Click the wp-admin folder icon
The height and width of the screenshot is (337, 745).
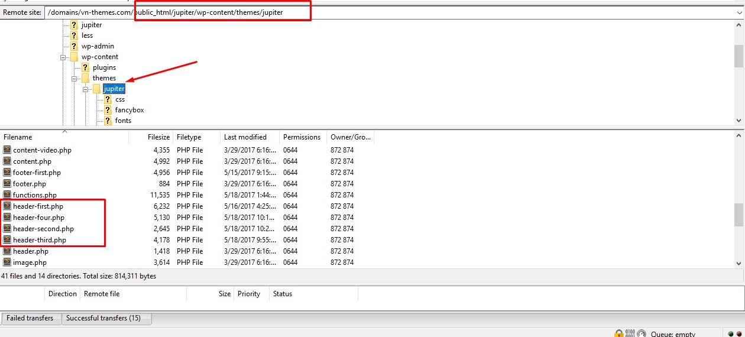pos(74,46)
